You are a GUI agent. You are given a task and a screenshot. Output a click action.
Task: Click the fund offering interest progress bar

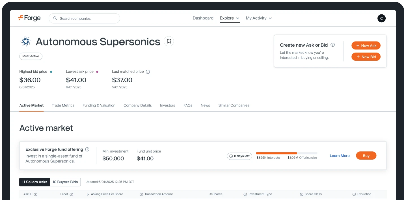point(287,153)
